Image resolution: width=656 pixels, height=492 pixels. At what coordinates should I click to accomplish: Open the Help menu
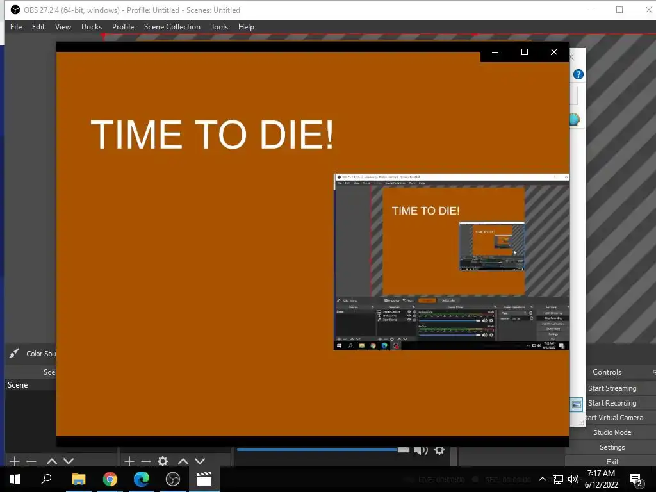click(246, 27)
